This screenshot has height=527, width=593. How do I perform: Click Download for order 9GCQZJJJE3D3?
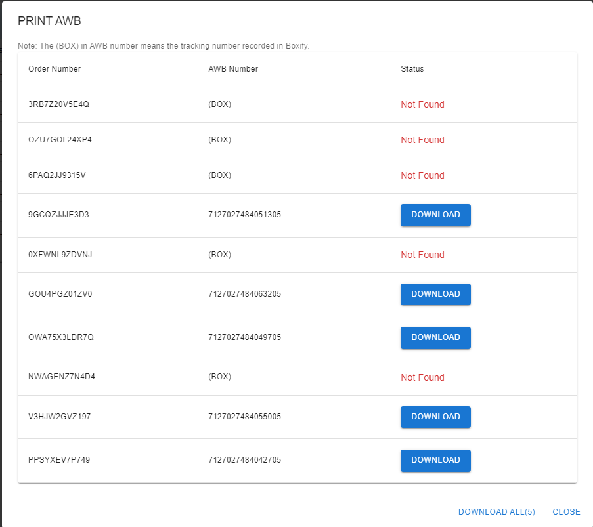[x=435, y=215]
